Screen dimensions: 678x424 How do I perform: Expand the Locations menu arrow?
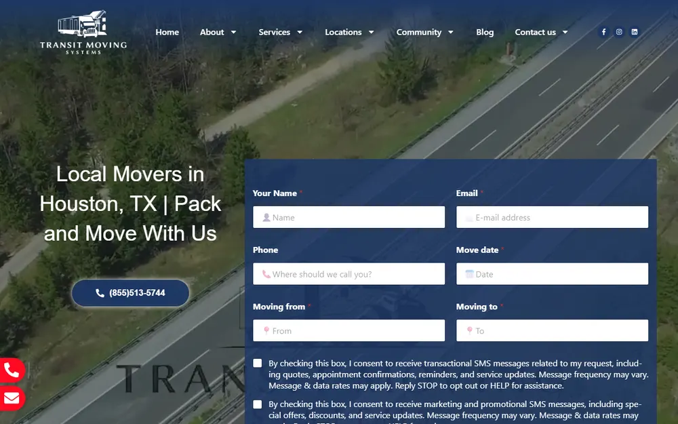tap(371, 32)
